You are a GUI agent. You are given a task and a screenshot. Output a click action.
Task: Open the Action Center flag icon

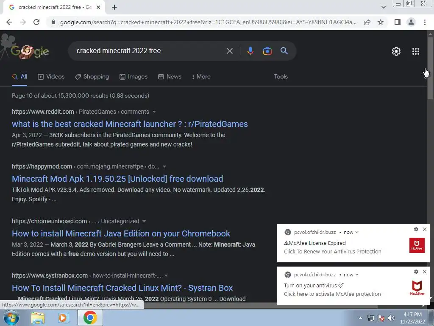pos(381,318)
